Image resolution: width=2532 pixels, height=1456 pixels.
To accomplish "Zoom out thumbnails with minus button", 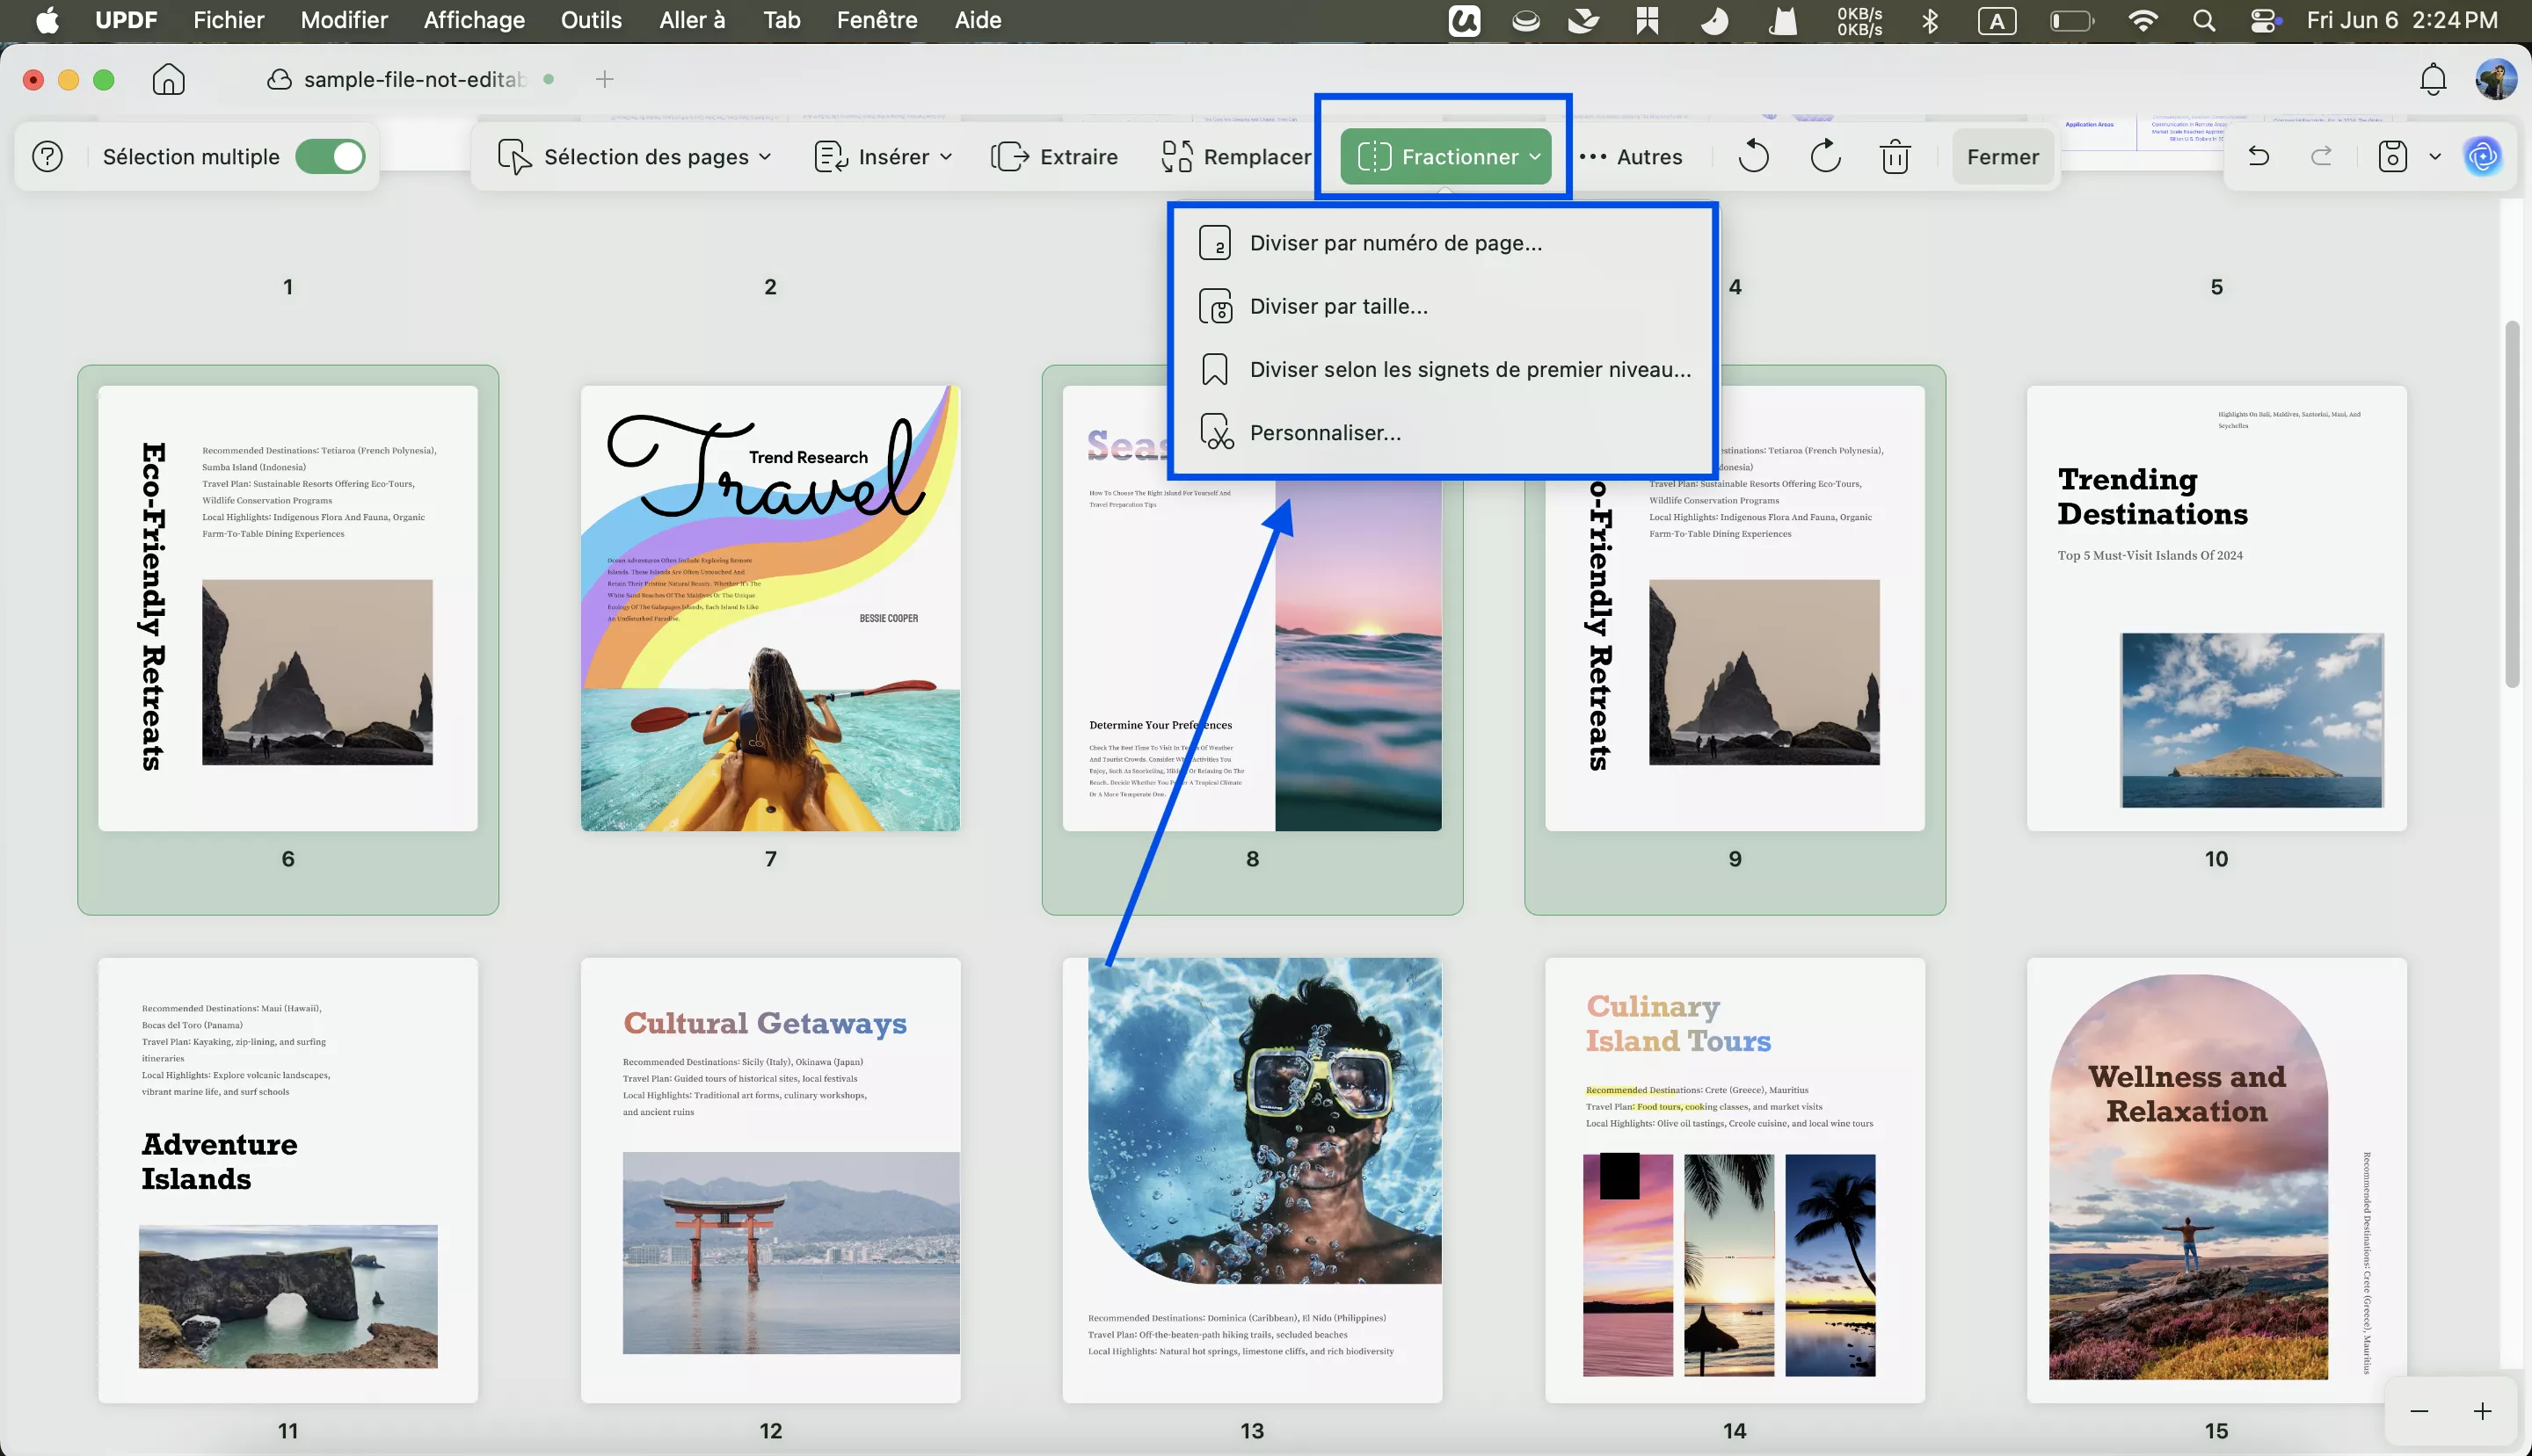I will coord(2419,1411).
